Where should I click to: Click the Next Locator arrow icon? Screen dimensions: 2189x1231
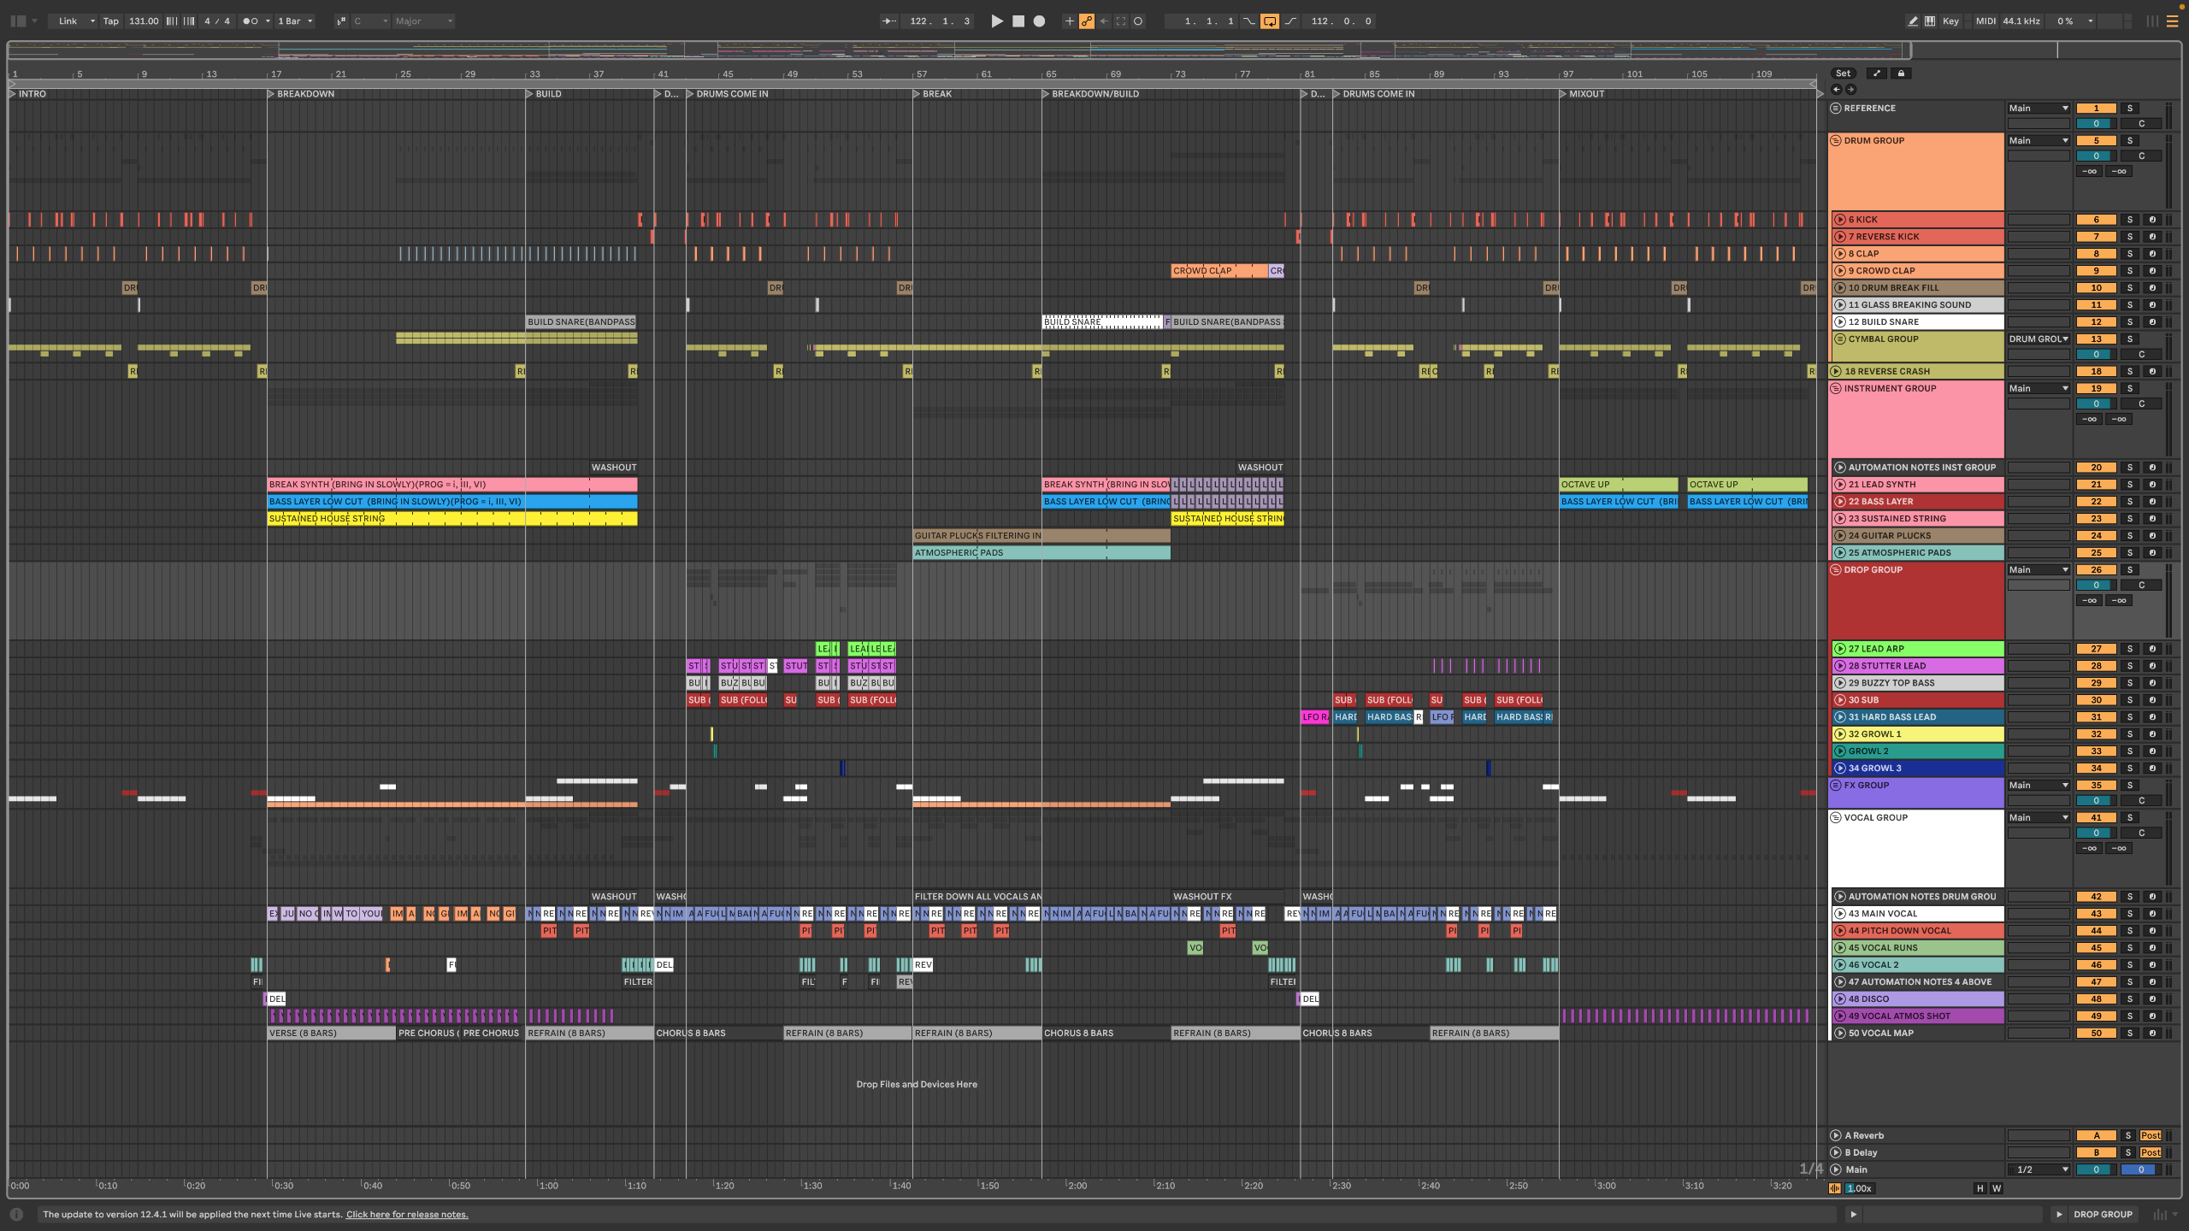1850,89
